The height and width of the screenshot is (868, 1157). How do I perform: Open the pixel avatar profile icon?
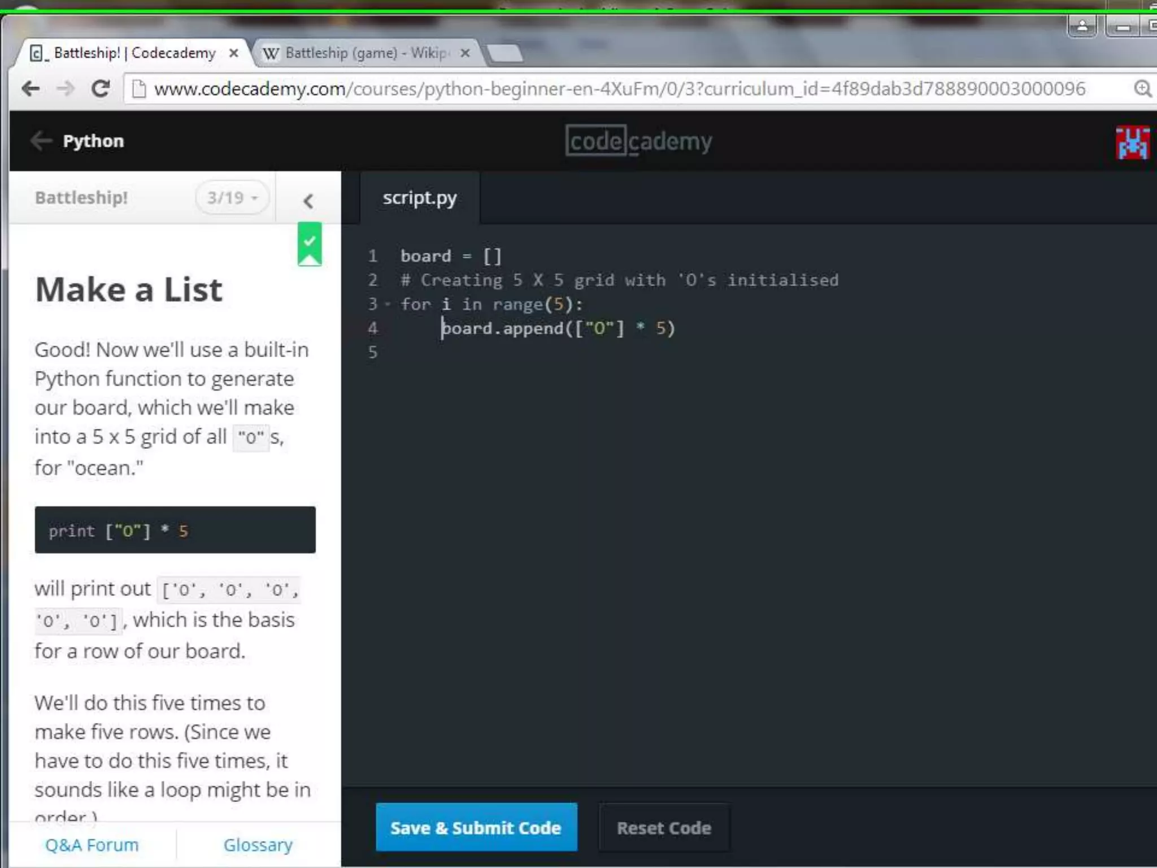pyautogui.click(x=1132, y=142)
